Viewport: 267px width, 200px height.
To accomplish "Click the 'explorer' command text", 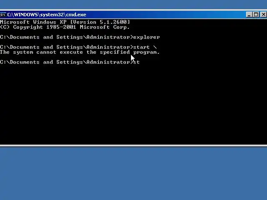I will click(146, 37).
